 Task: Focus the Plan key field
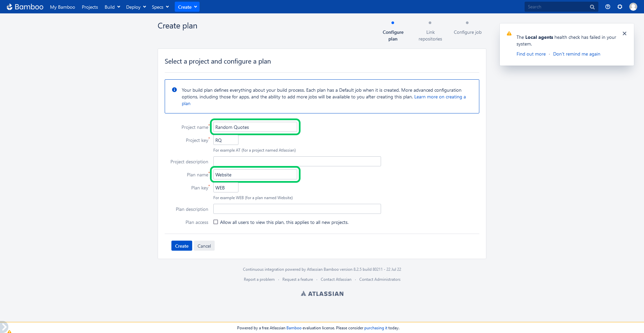226,188
